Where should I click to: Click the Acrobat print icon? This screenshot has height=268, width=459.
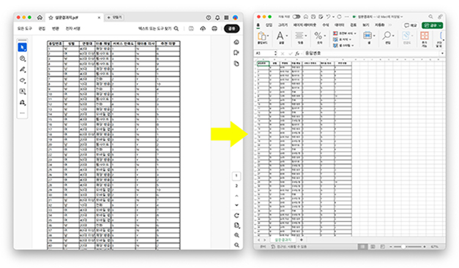point(215,29)
